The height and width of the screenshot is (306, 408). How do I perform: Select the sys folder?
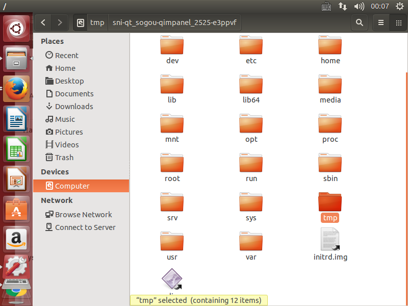coord(251,207)
